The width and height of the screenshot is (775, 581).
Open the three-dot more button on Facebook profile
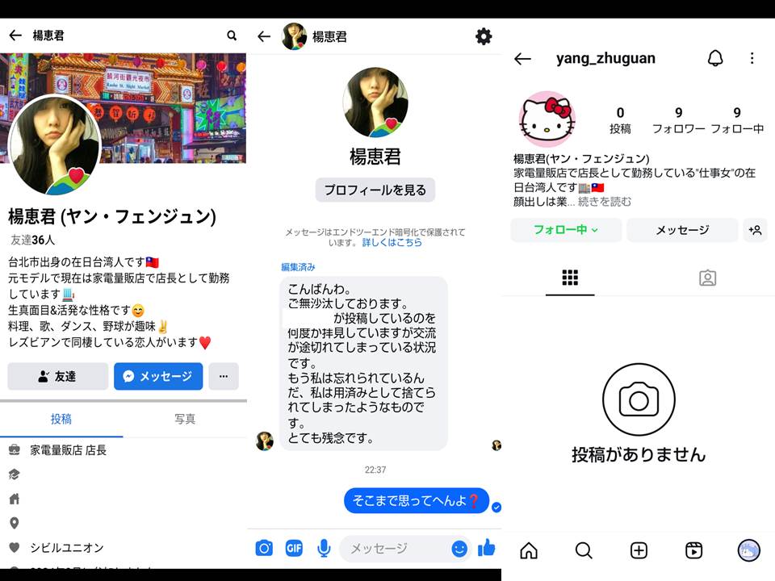click(224, 377)
